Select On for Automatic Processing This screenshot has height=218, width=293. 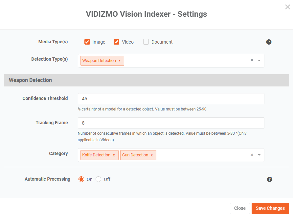(81, 179)
